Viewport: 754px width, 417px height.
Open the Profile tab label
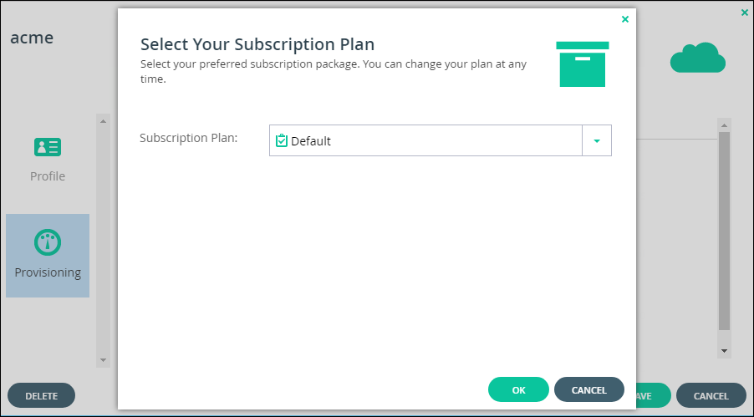coord(48,176)
